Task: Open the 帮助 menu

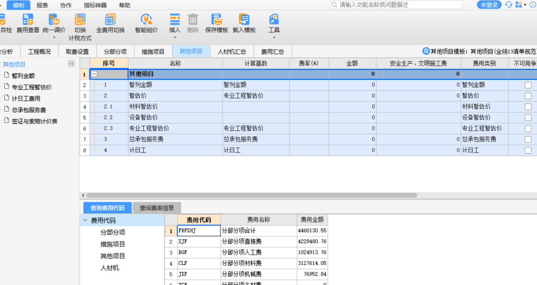Action: tap(125, 5)
